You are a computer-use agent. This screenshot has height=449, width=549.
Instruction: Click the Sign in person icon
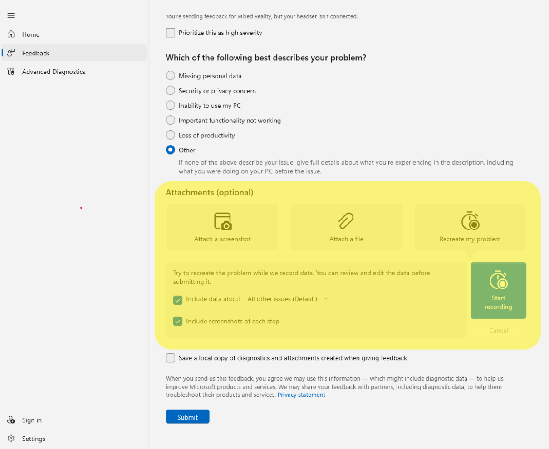pyautogui.click(x=11, y=420)
